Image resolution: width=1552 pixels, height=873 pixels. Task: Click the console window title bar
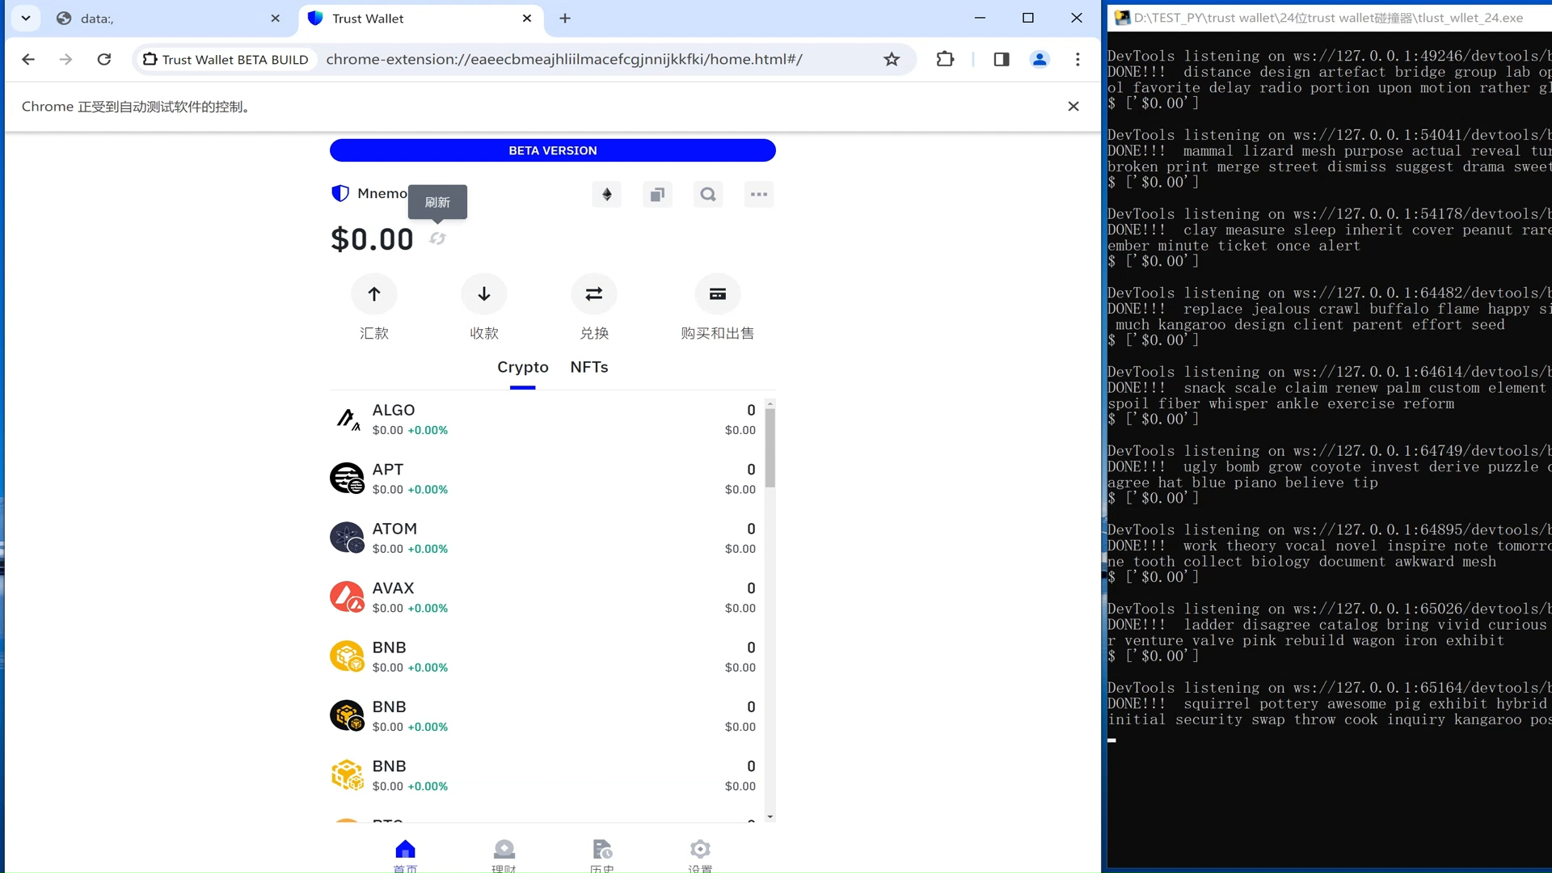1330,18
